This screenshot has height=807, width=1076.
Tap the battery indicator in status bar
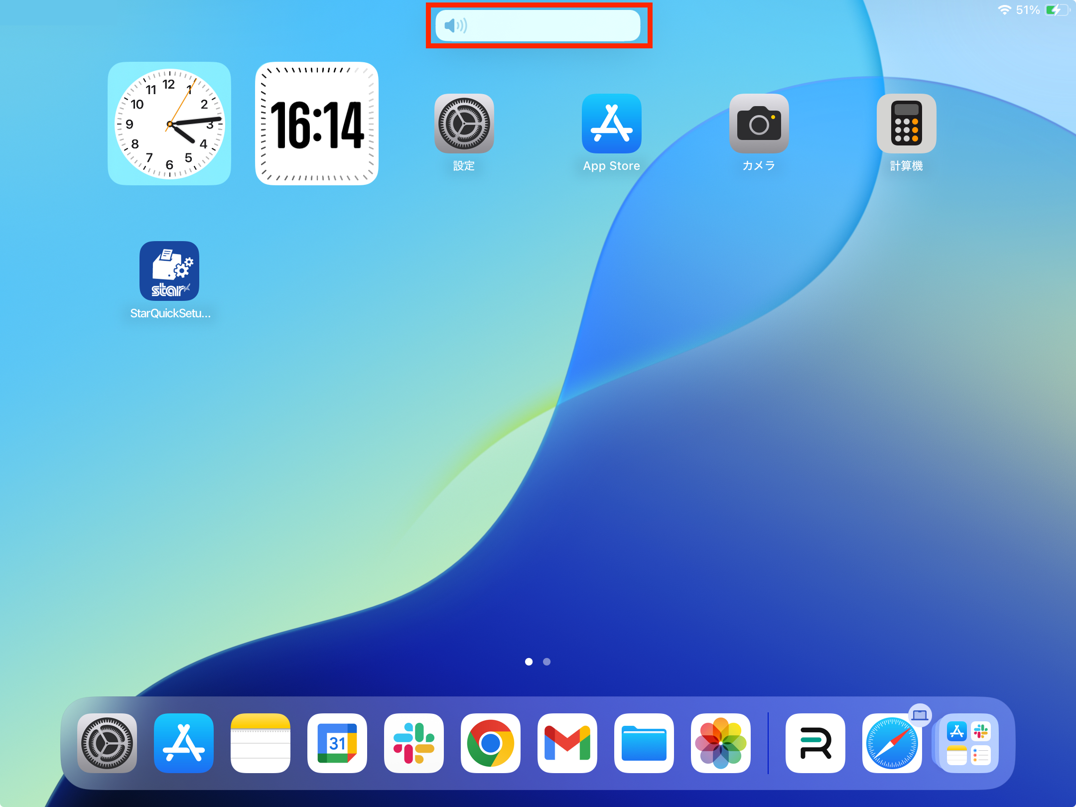1056,10
